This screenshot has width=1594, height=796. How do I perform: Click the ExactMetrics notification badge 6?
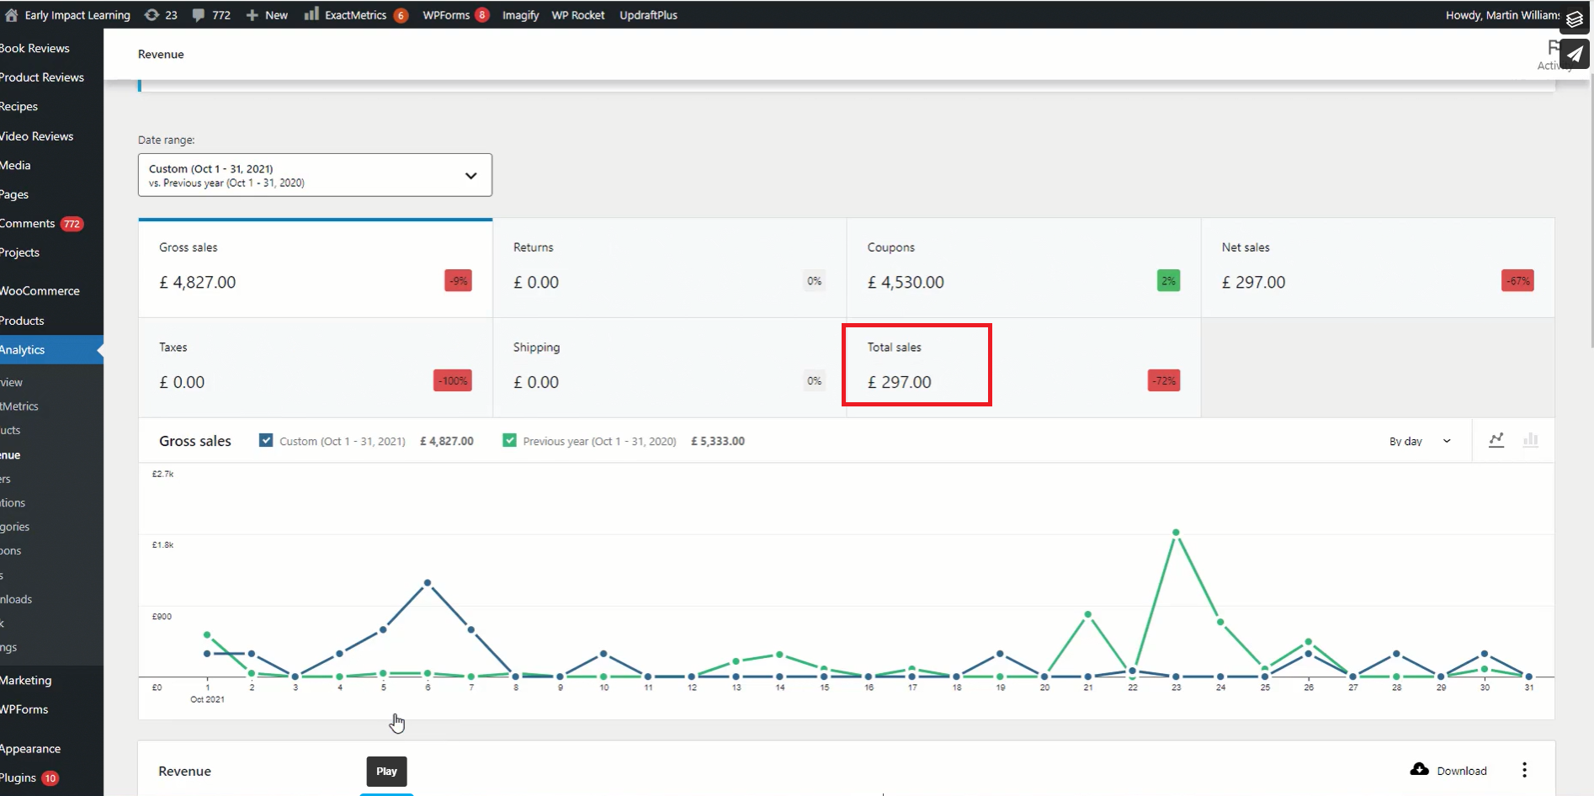401,15
